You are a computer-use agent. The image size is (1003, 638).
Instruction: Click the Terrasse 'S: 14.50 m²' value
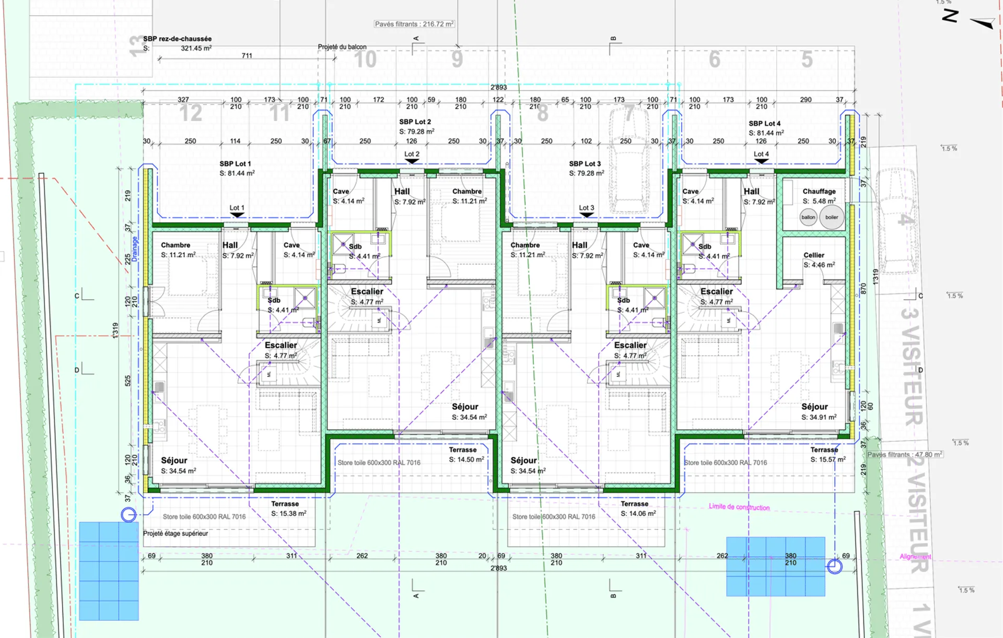click(x=466, y=459)
